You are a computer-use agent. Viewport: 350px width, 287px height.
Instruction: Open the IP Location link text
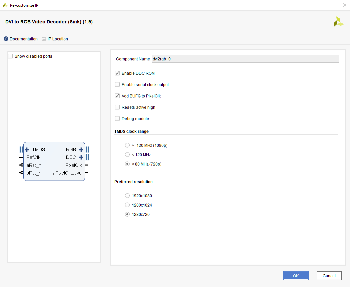pyautogui.click(x=58, y=39)
